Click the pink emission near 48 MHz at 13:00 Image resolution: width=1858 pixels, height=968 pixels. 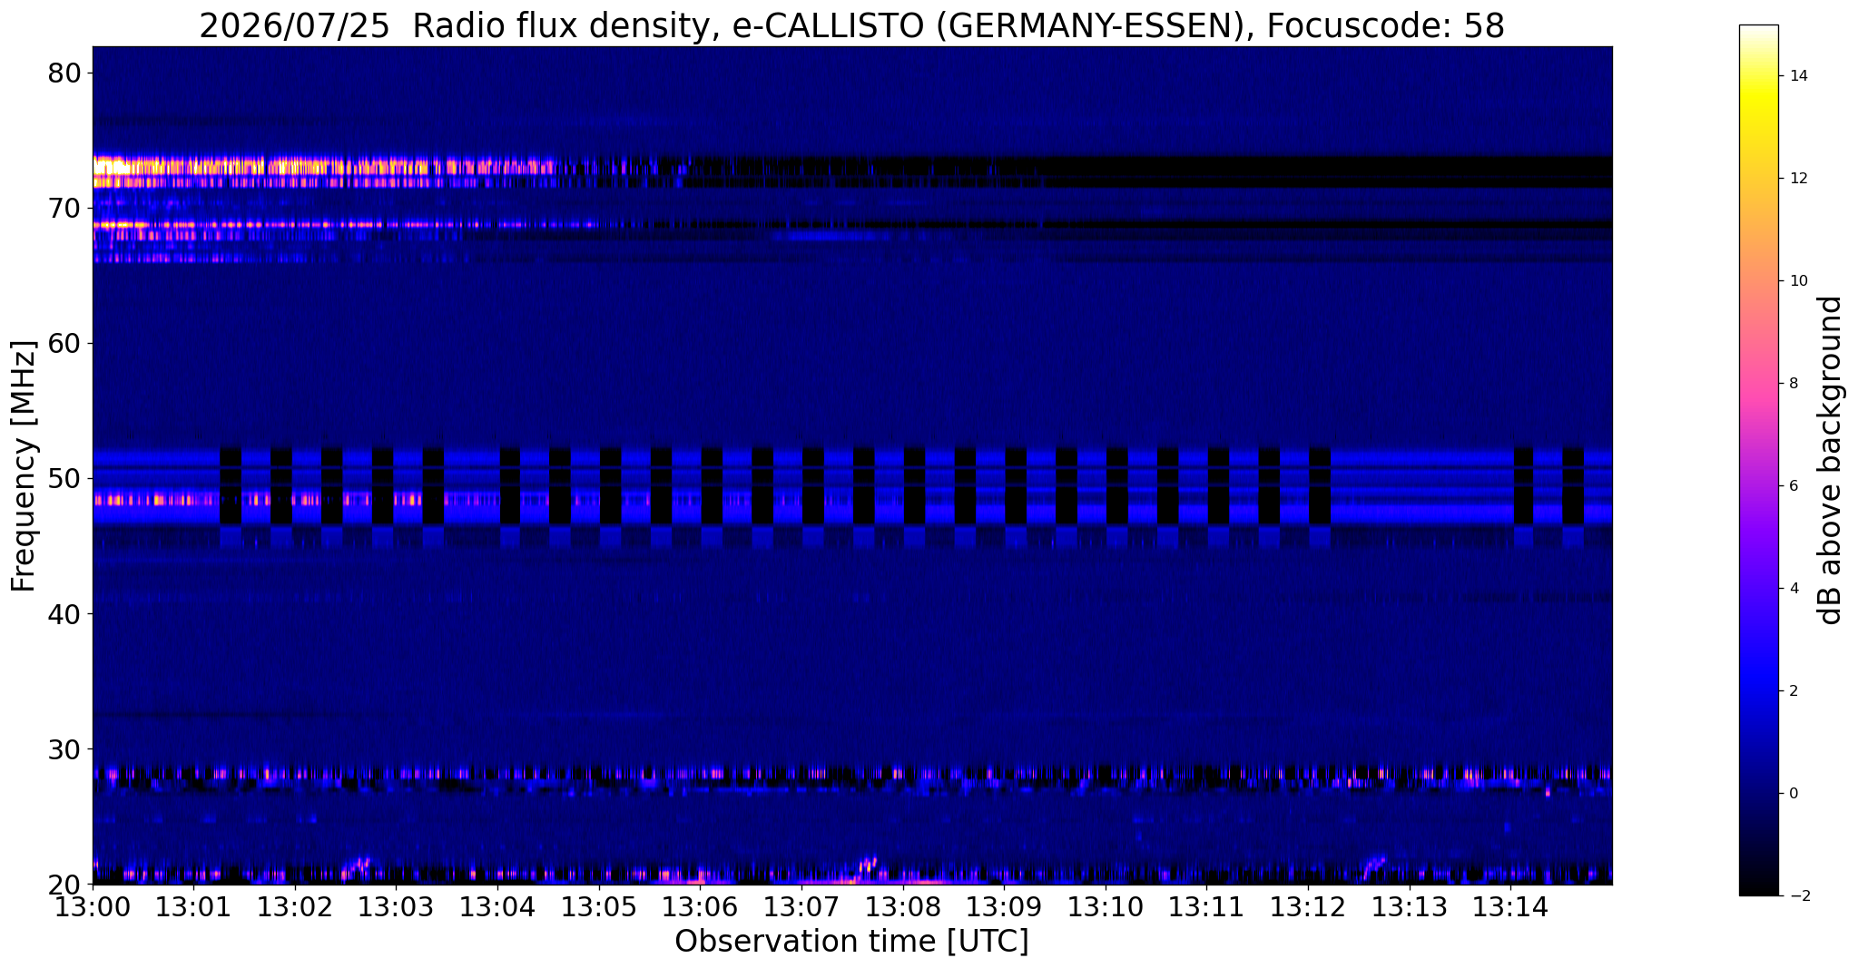pyautogui.click(x=136, y=499)
